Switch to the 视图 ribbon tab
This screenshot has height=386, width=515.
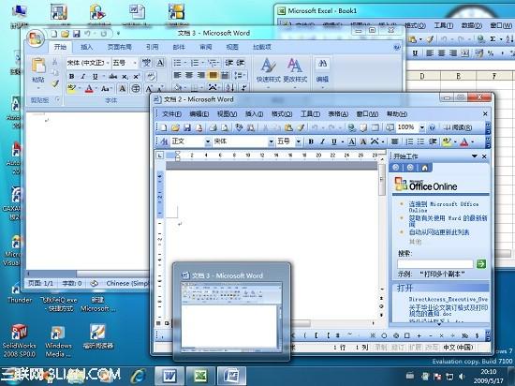pos(232,47)
